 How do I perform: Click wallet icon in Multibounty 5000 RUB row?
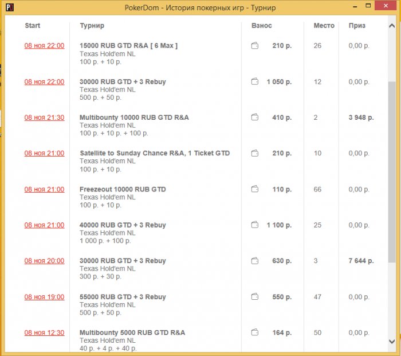pyautogui.click(x=255, y=332)
